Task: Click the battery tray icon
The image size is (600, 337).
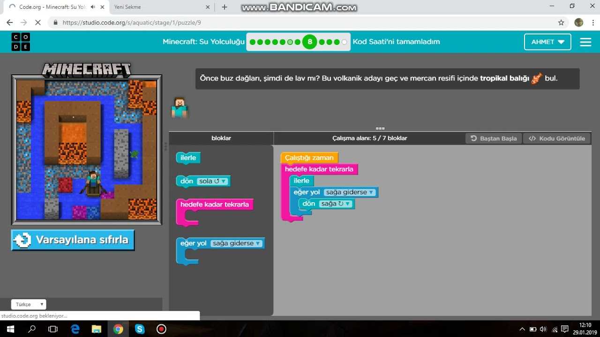Action: point(533,329)
